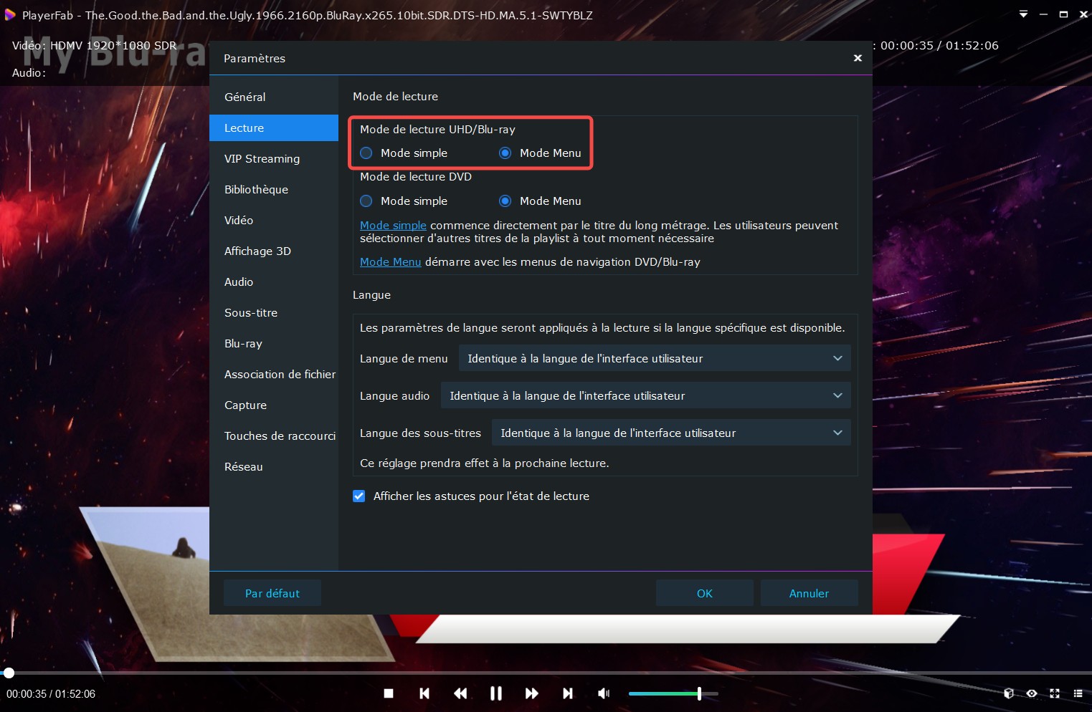Screen dimensions: 1092x712
Task: Mute audio with the speaker icon
Action: (x=604, y=693)
